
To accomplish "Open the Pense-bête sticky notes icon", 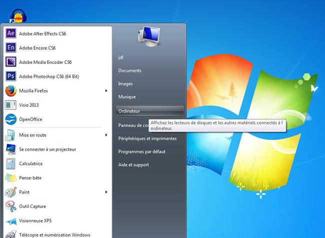I will pos(11,178).
